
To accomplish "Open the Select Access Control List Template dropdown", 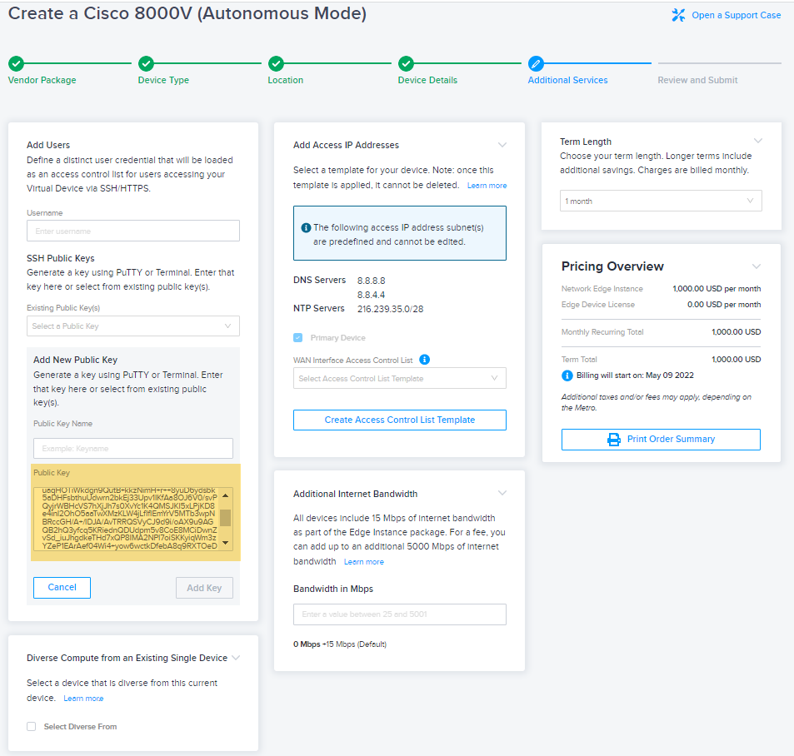I will pyautogui.click(x=400, y=378).
